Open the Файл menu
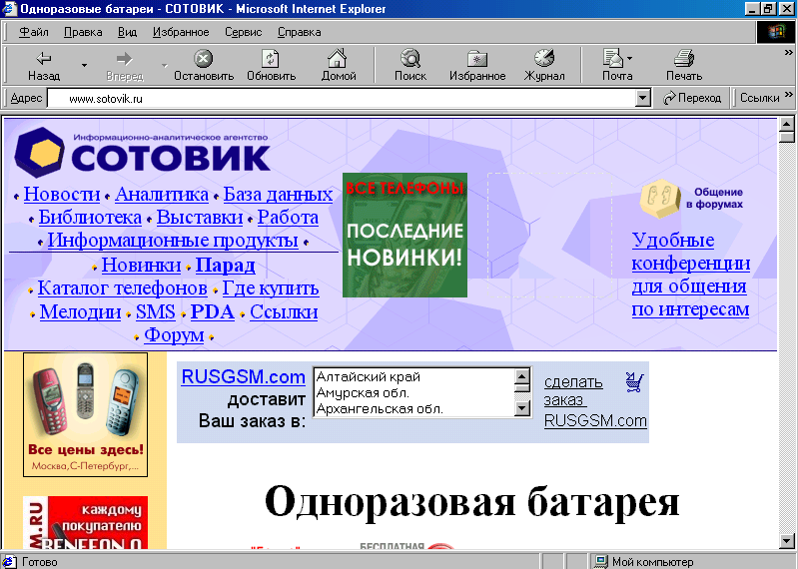The image size is (798, 569). coord(34,32)
